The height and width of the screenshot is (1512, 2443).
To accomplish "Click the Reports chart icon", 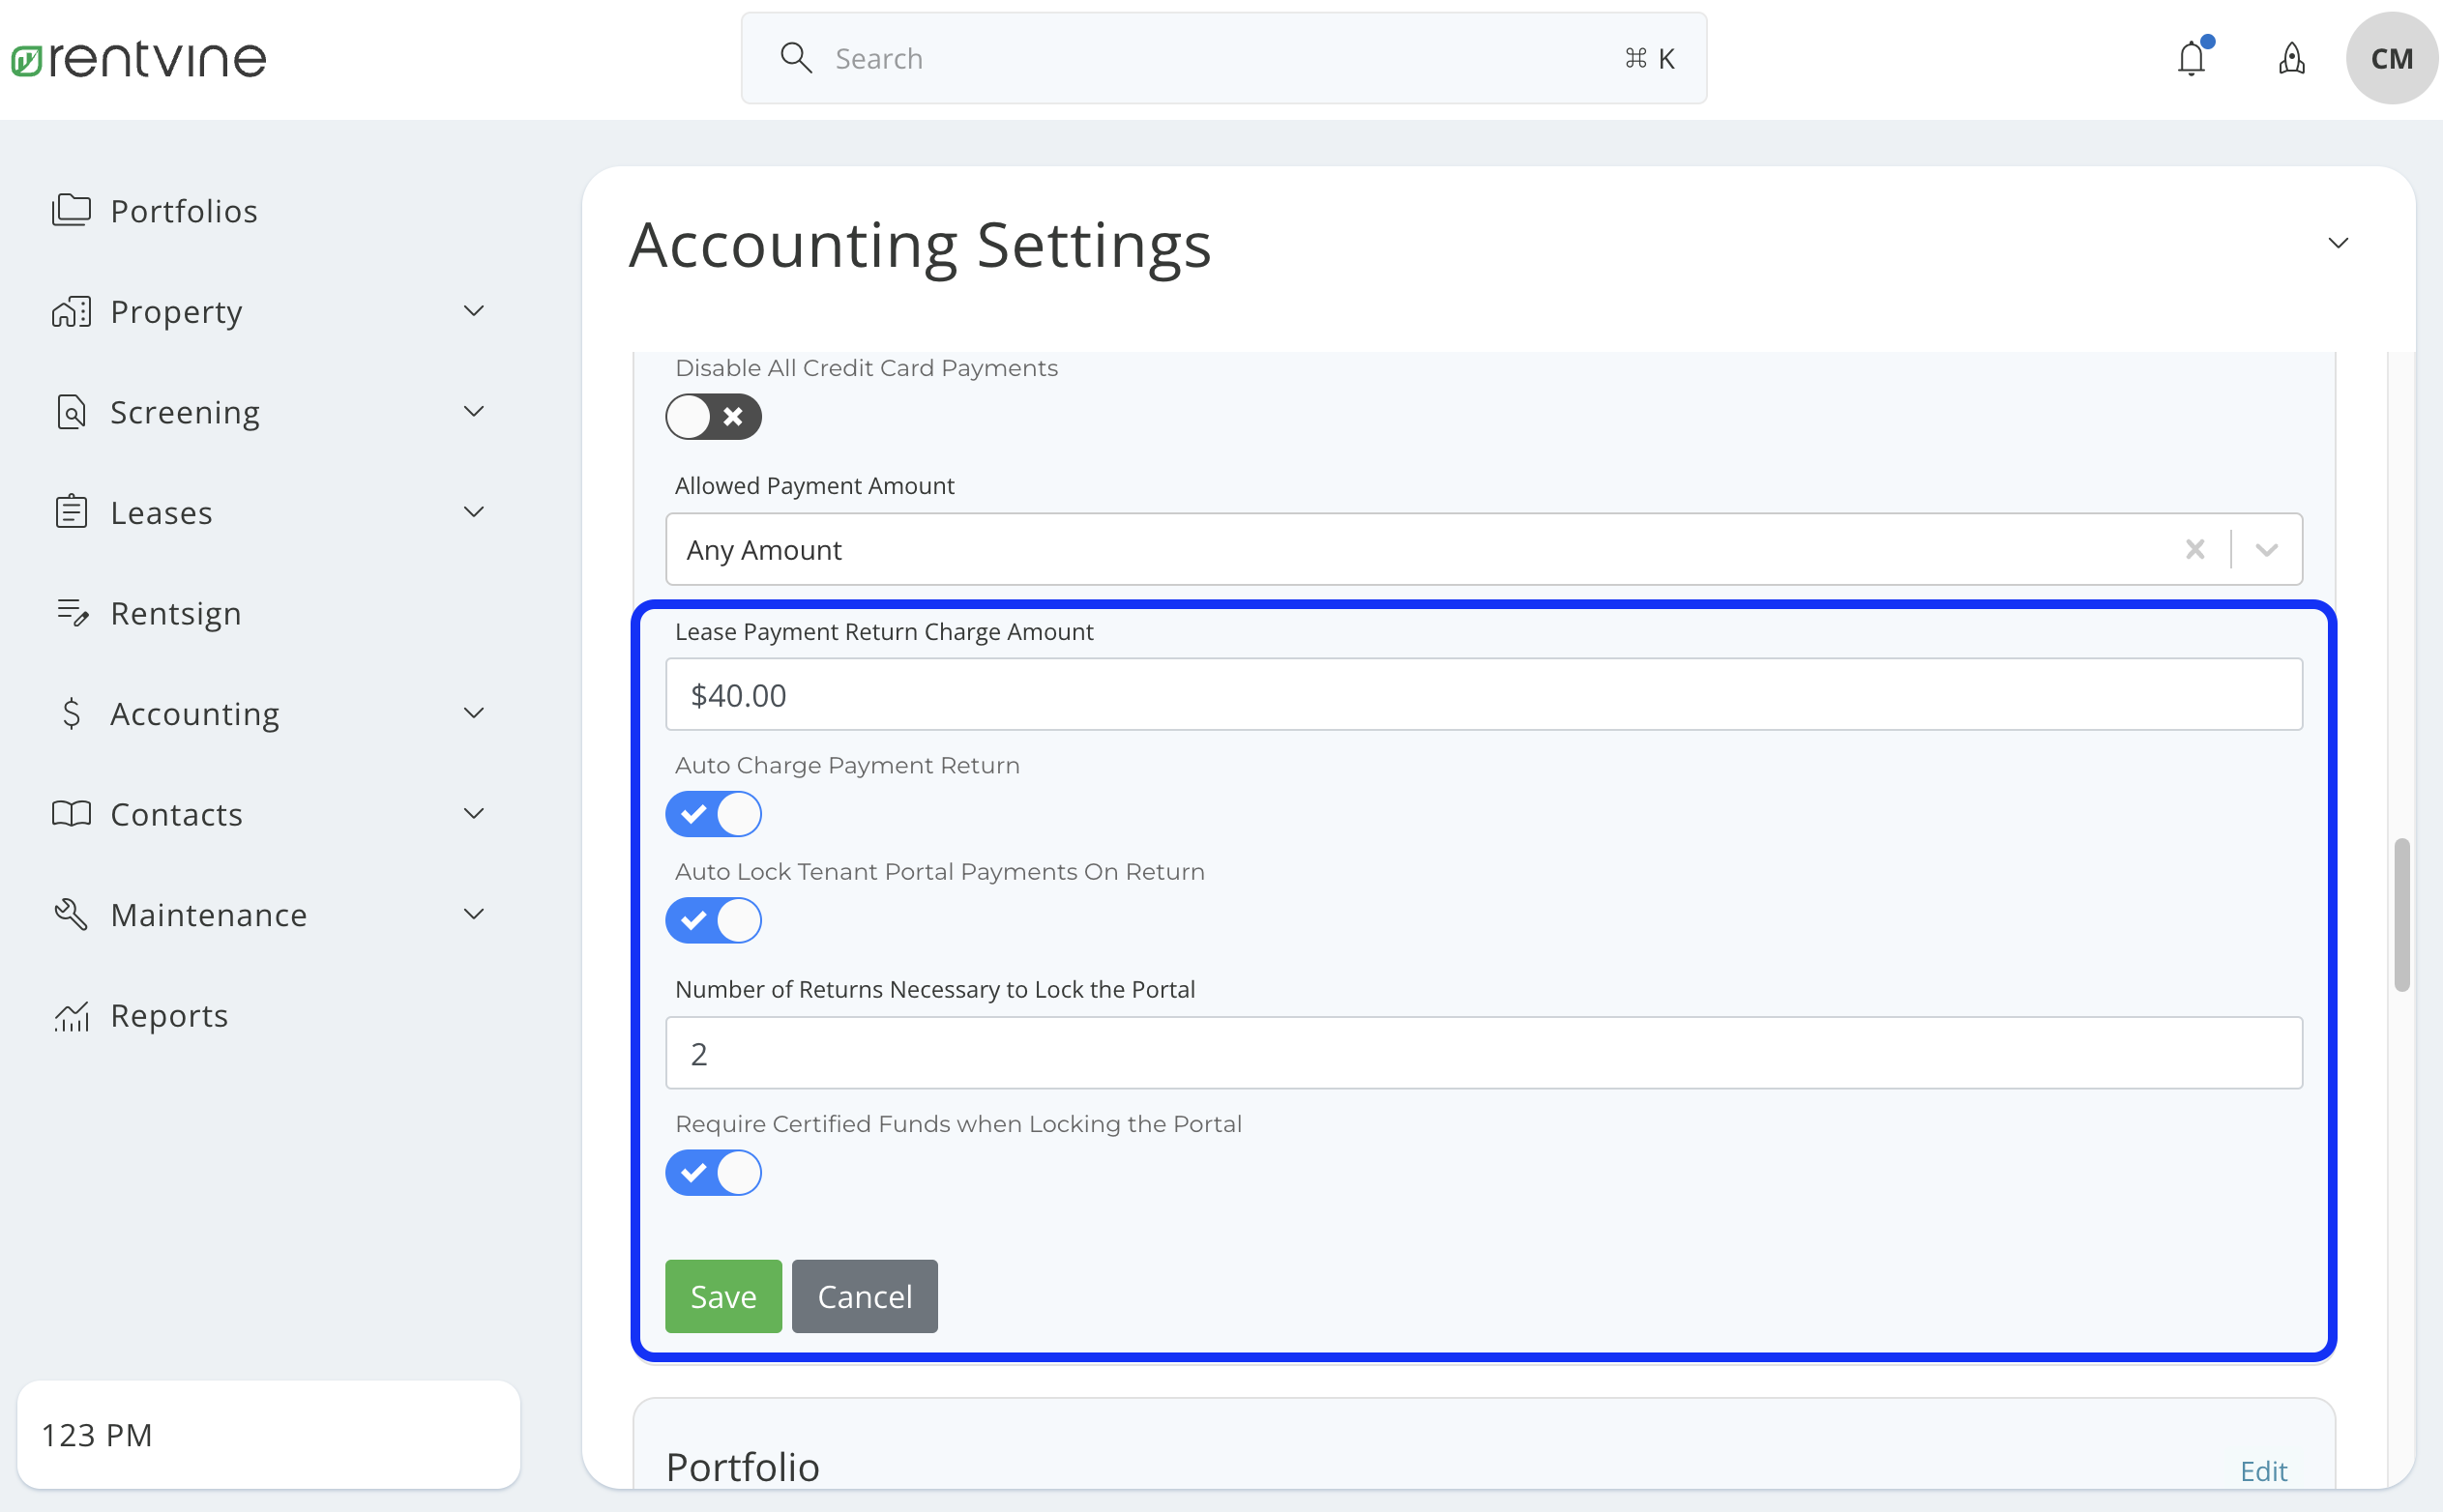I will pyautogui.click(x=72, y=1015).
